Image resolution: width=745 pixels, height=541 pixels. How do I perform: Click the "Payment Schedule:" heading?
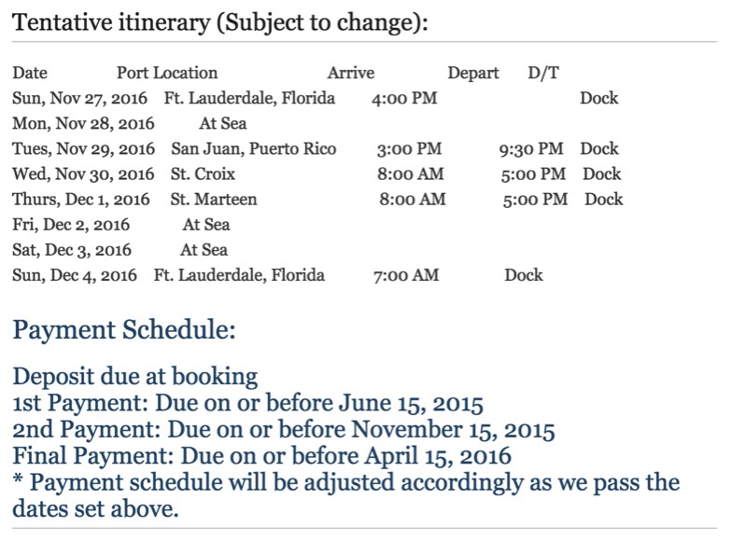coord(123,329)
